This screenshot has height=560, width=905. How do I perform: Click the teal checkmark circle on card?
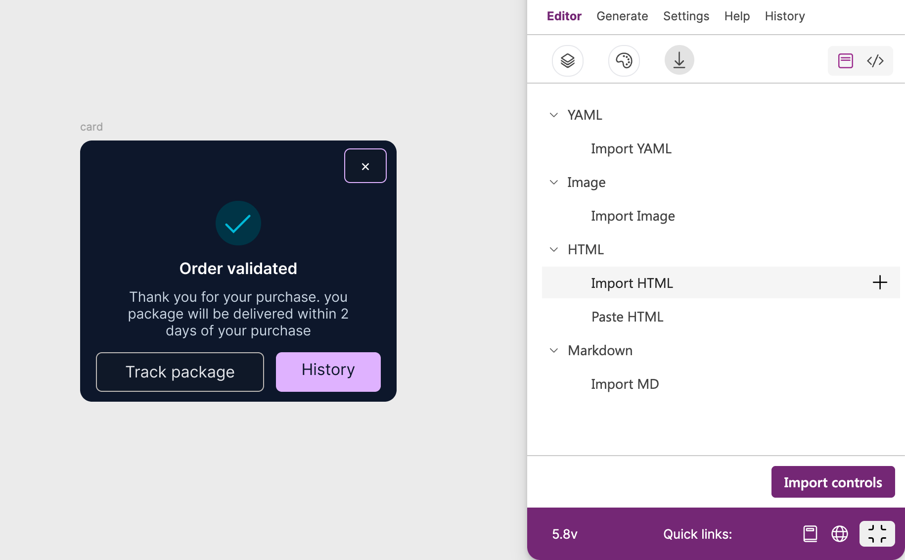(x=238, y=223)
